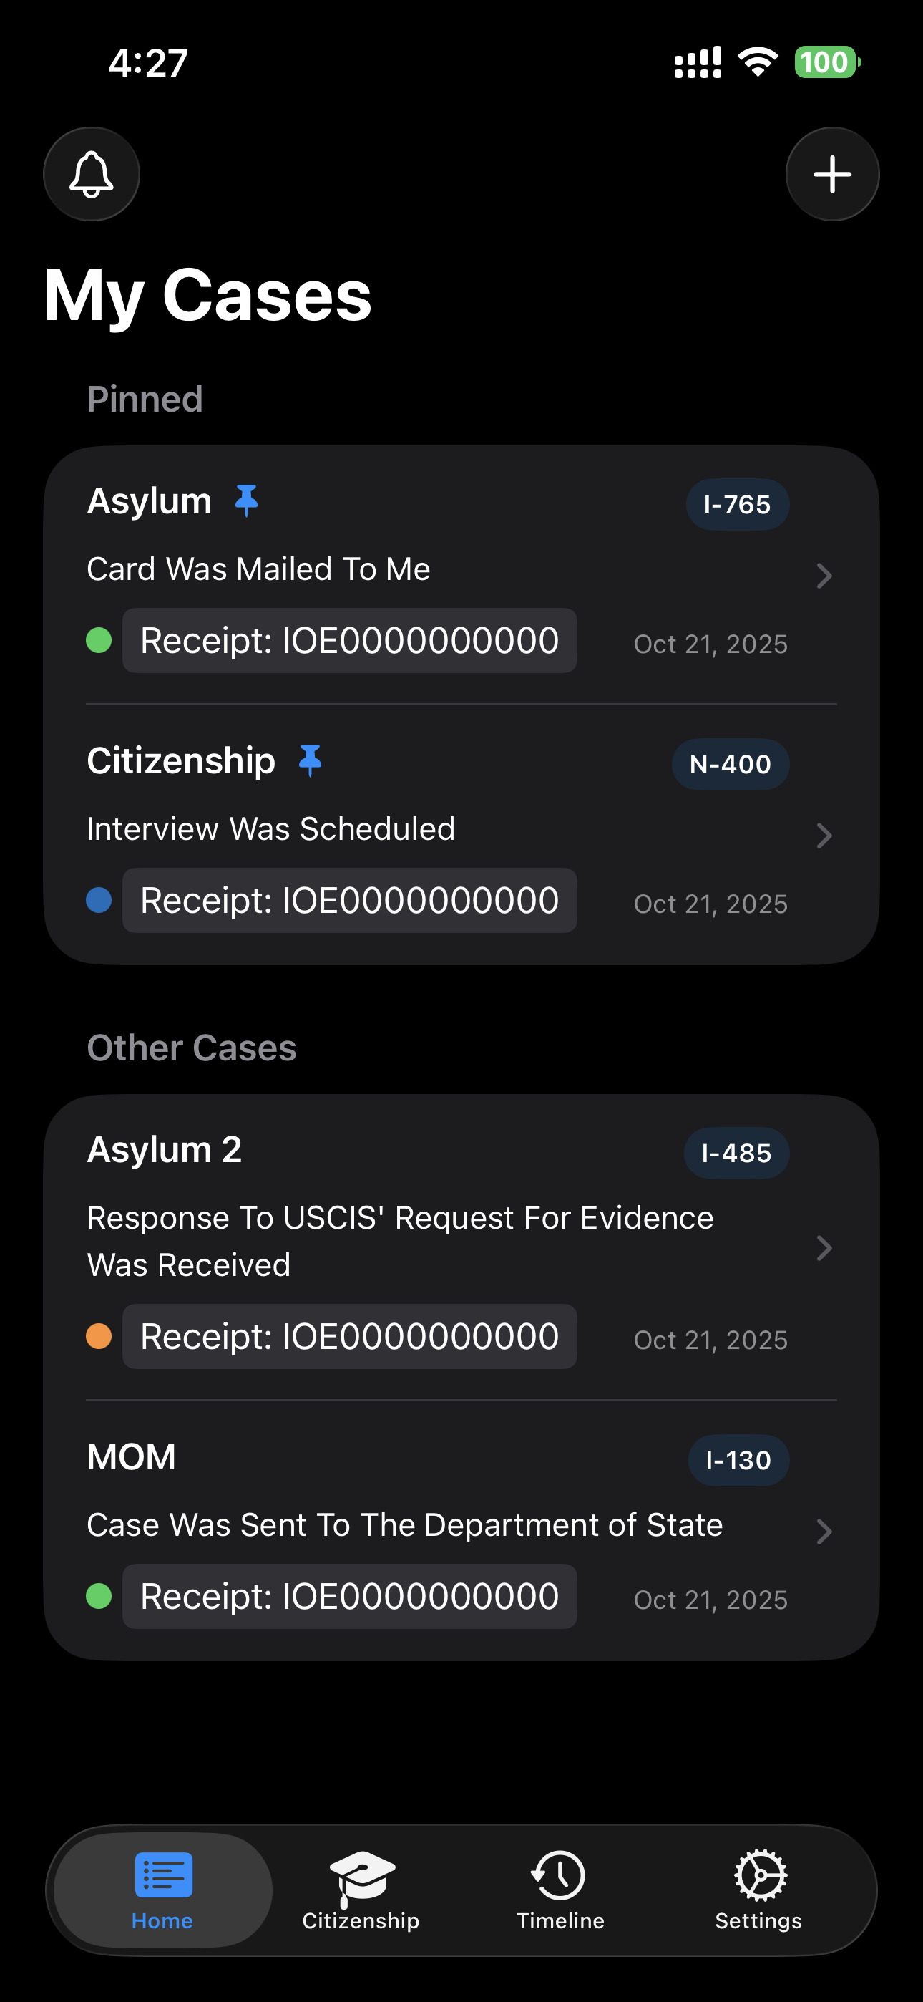Unpin the Citizenship case
The height and width of the screenshot is (2002, 923).
[310, 760]
